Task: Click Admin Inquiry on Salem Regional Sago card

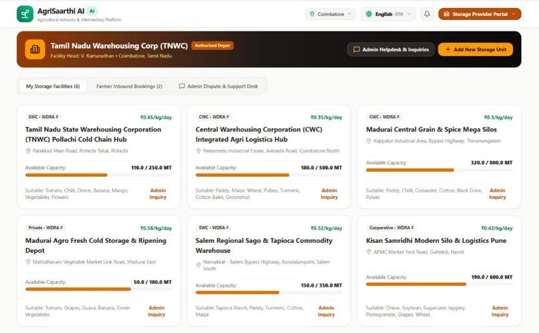Action: [x=326, y=311]
